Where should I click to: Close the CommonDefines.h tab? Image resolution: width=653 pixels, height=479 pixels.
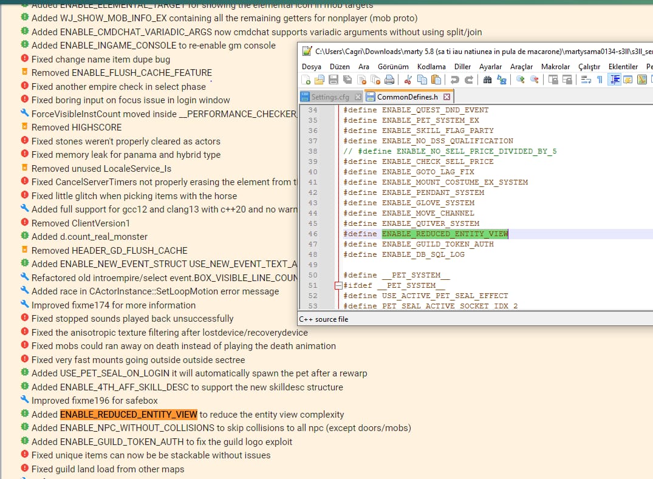pyautogui.click(x=447, y=97)
